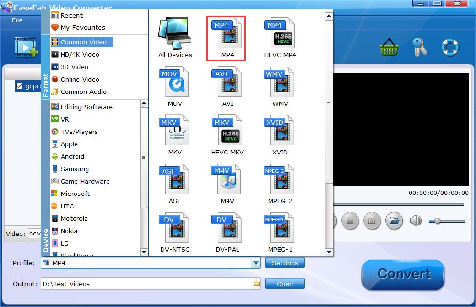Pick the MPEG-2 format icon
476x307 pixels.
(x=280, y=184)
